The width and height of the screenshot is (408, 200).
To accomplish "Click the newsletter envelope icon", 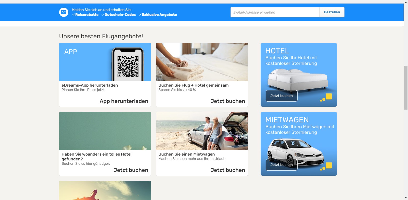I will (x=63, y=12).
